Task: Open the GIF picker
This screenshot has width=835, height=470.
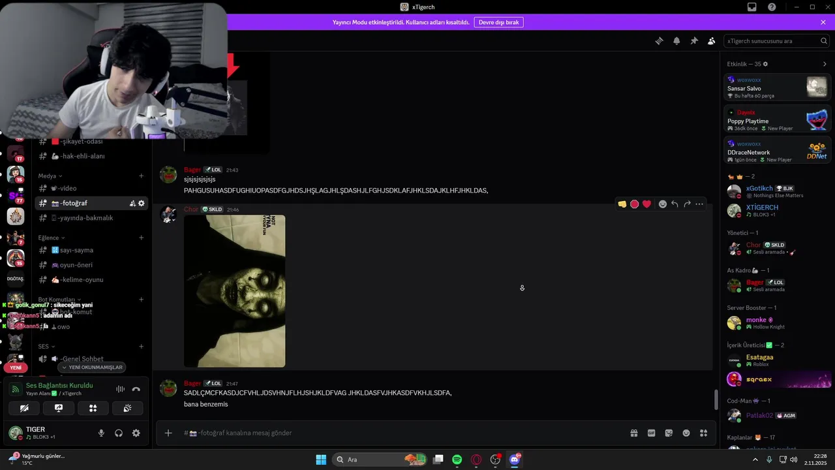Action: [651, 433]
